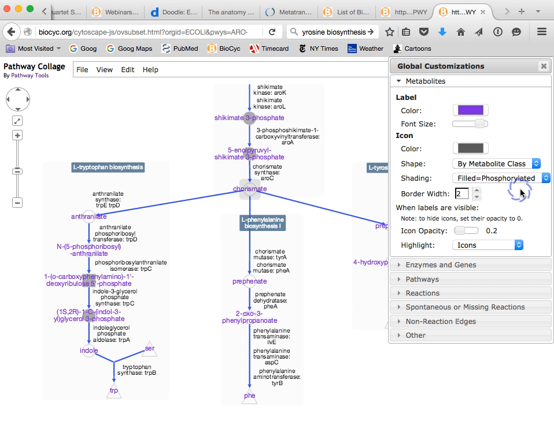Open the Edit menu

pos(128,70)
